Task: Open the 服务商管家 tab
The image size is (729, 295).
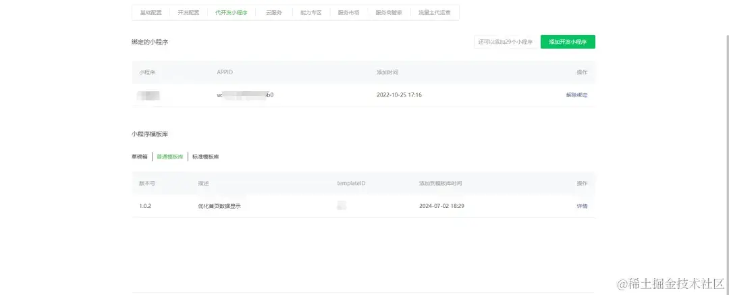Action: (389, 13)
